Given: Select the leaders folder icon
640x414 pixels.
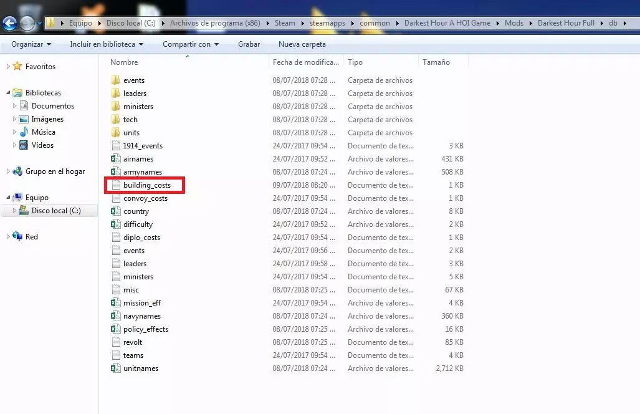Looking at the screenshot, I should point(116,93).
